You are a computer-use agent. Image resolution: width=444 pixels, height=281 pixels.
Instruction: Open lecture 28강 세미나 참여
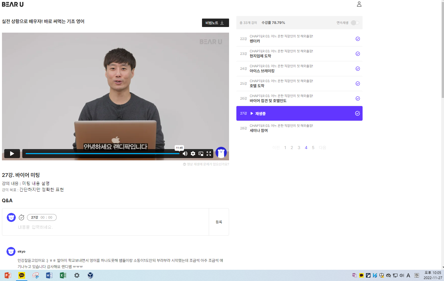click(x=299, y=128)
